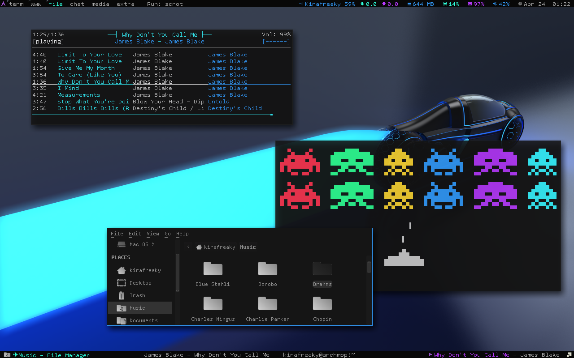Click the upload speed arrow indicator
Viewport: 574px width, 358px height.
click(x=390, y=4)
